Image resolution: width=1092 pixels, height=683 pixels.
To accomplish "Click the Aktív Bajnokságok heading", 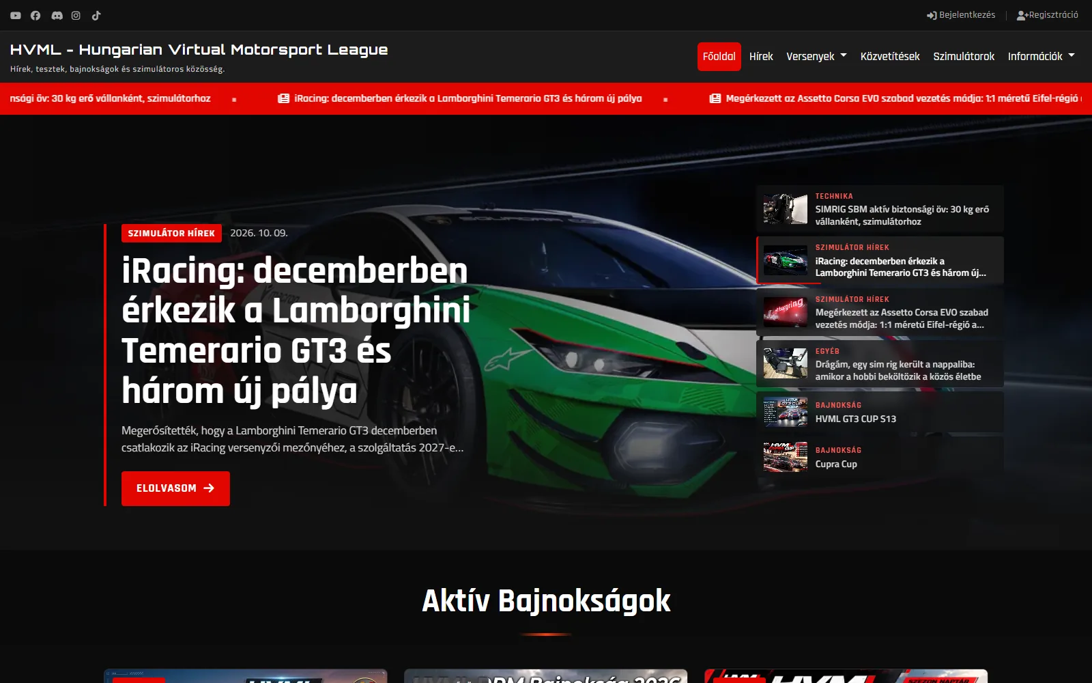I will click(x=546, y=601).
